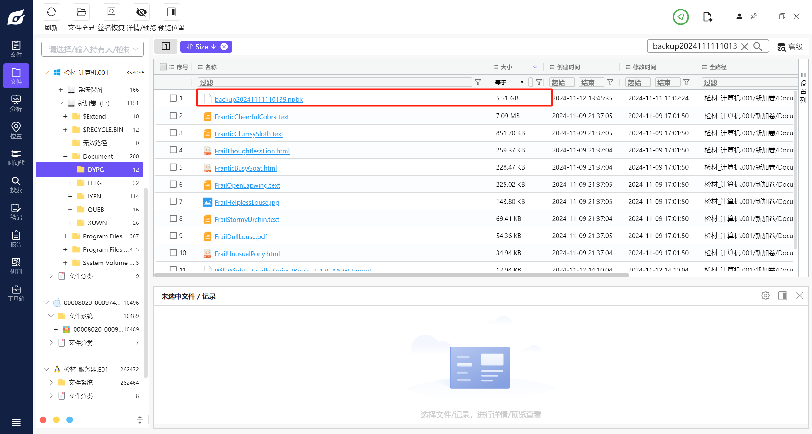Click the Refresh (刷新) toolbar icon

click(51, 12)
